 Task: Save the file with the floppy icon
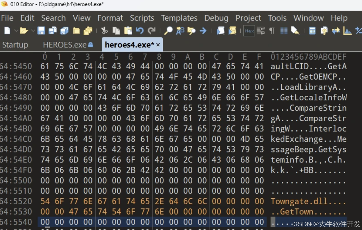click(x=41, y=31)
